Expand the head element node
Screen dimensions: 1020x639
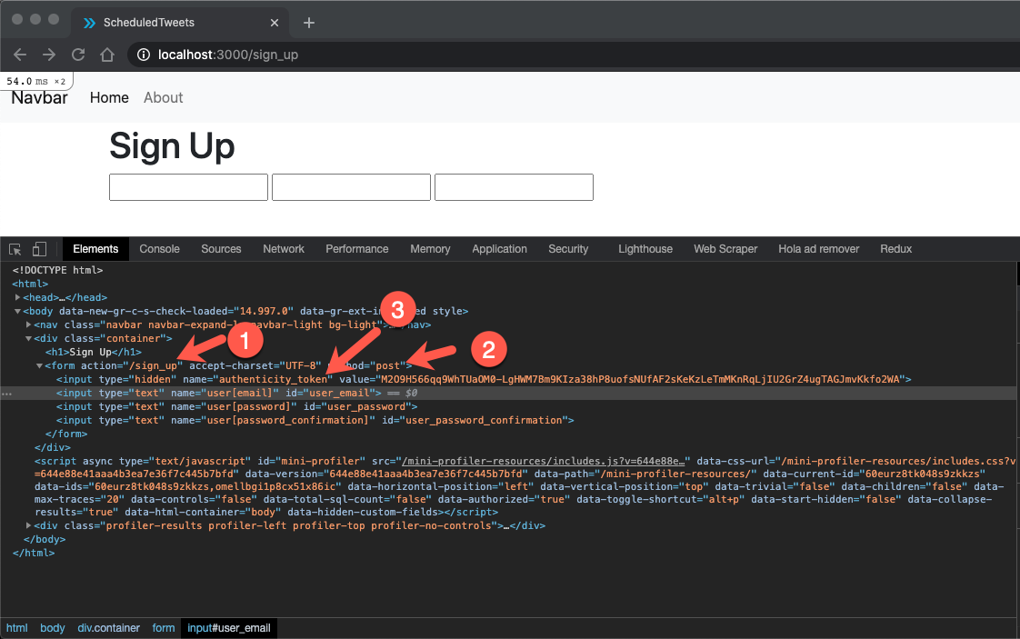tap(17, 297)
